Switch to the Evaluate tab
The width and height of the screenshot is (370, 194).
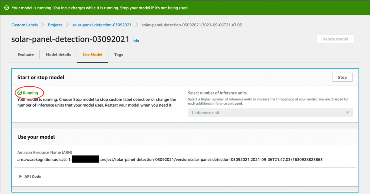click(26, 55)
